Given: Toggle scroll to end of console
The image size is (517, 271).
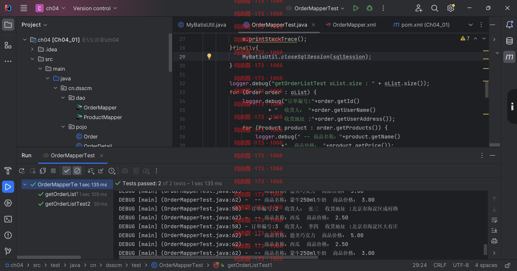Looking at the screenshot, I should (x=494, y=230).
